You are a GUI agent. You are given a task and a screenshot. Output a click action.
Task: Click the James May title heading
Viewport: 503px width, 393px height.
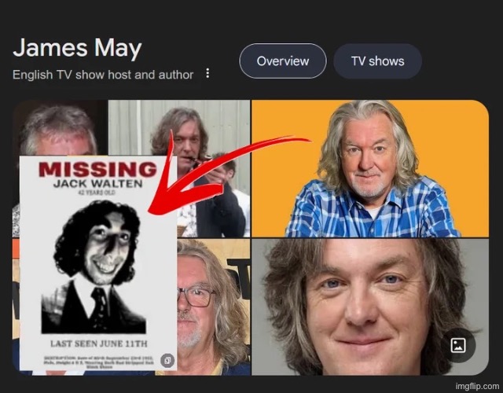(x=77, y=48)
